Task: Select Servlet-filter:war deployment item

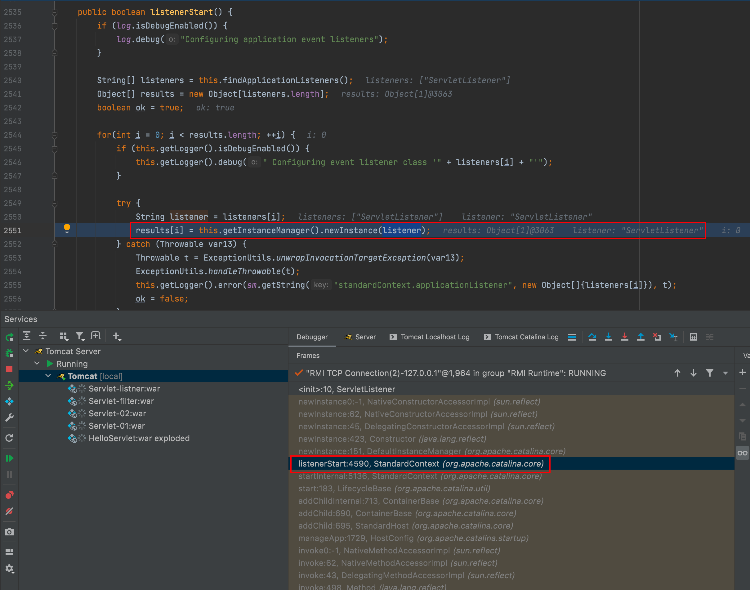Action: coord(121,401)
